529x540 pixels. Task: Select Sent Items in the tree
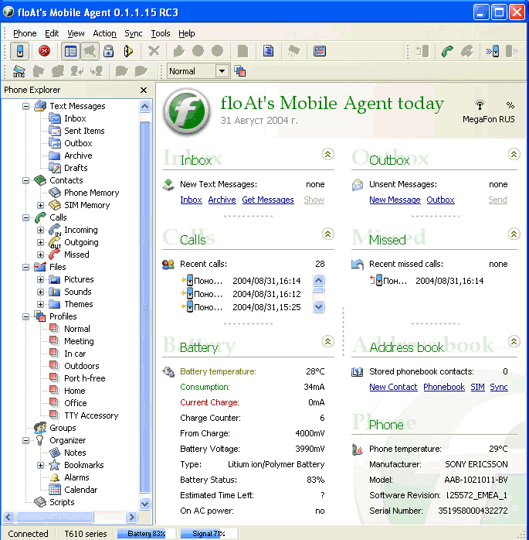tap(84, 131)
